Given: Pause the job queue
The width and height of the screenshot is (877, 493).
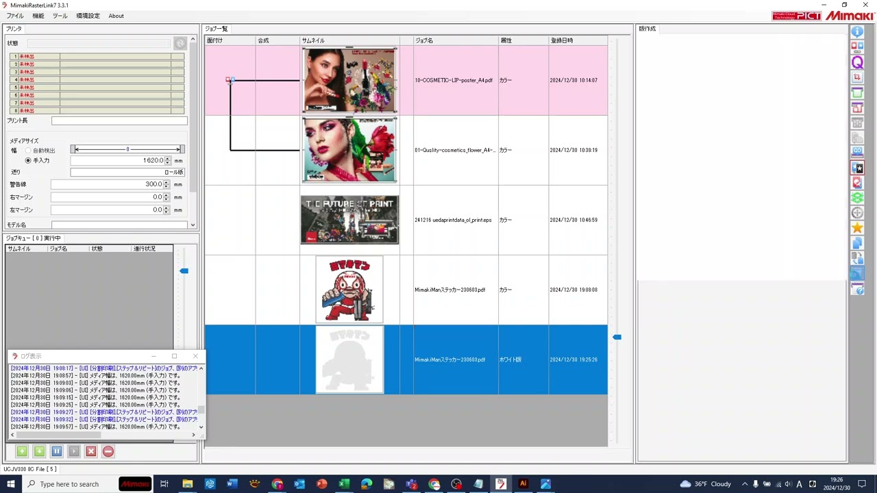Looking at the screenshot, I should click(57, 451).
